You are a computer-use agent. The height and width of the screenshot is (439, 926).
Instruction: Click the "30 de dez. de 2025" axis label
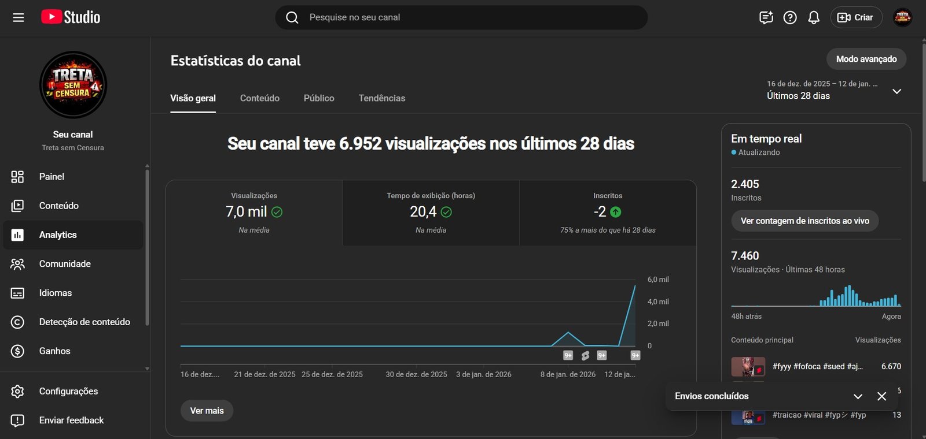[x=416, y=374]
